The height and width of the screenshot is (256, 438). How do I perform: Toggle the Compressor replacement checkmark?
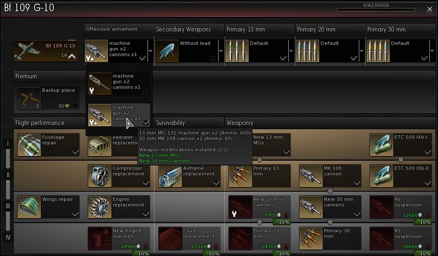[146, 183]
